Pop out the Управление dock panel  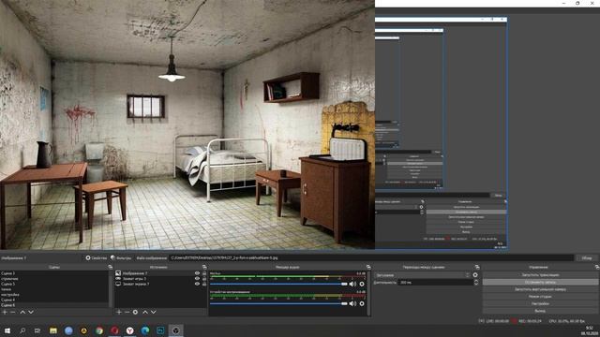pos(597,267)
